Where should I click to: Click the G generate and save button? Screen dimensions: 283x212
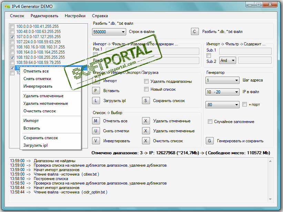(x=209, y=141)
